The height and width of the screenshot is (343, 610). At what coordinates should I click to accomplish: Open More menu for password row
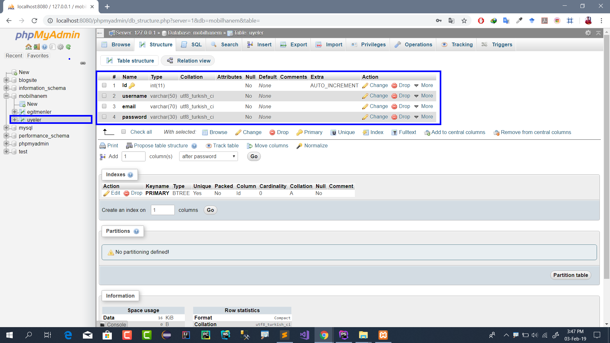(424, 117)
